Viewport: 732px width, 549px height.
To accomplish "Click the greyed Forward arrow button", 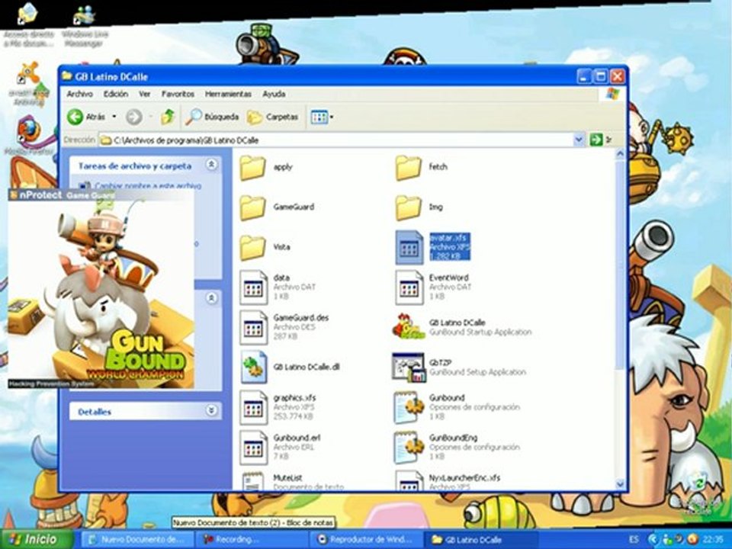I will pos(134,117).
